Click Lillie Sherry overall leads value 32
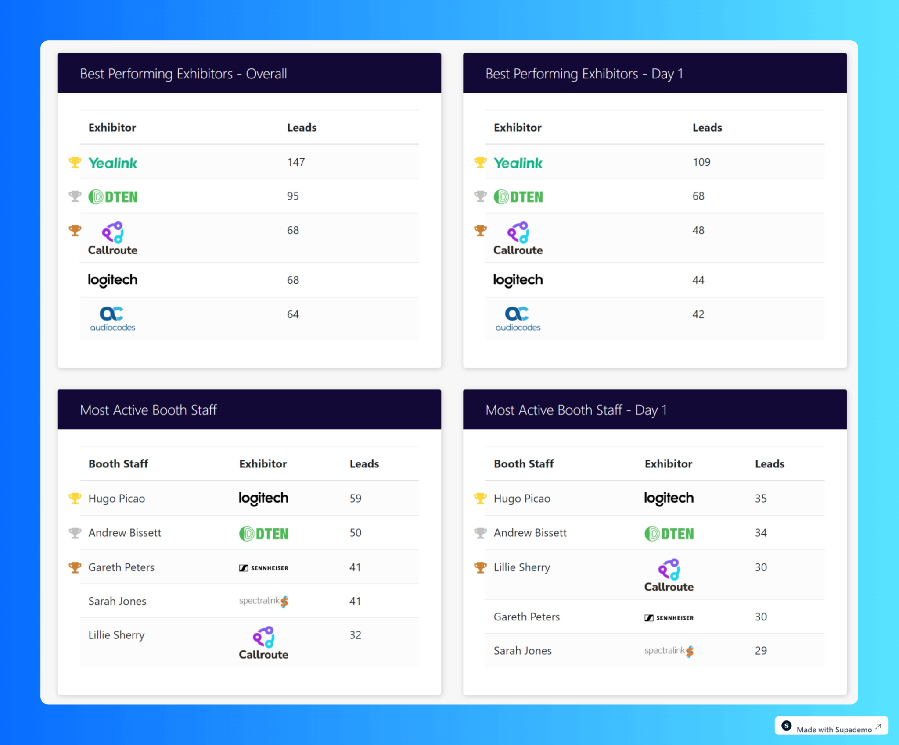This screenshot has width=899, height=745. [x=356, y=635]
